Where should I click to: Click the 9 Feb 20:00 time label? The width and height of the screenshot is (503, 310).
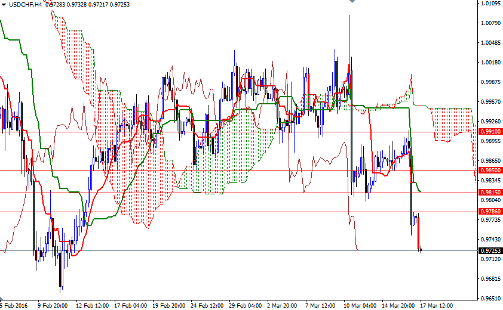coord(53,305)
